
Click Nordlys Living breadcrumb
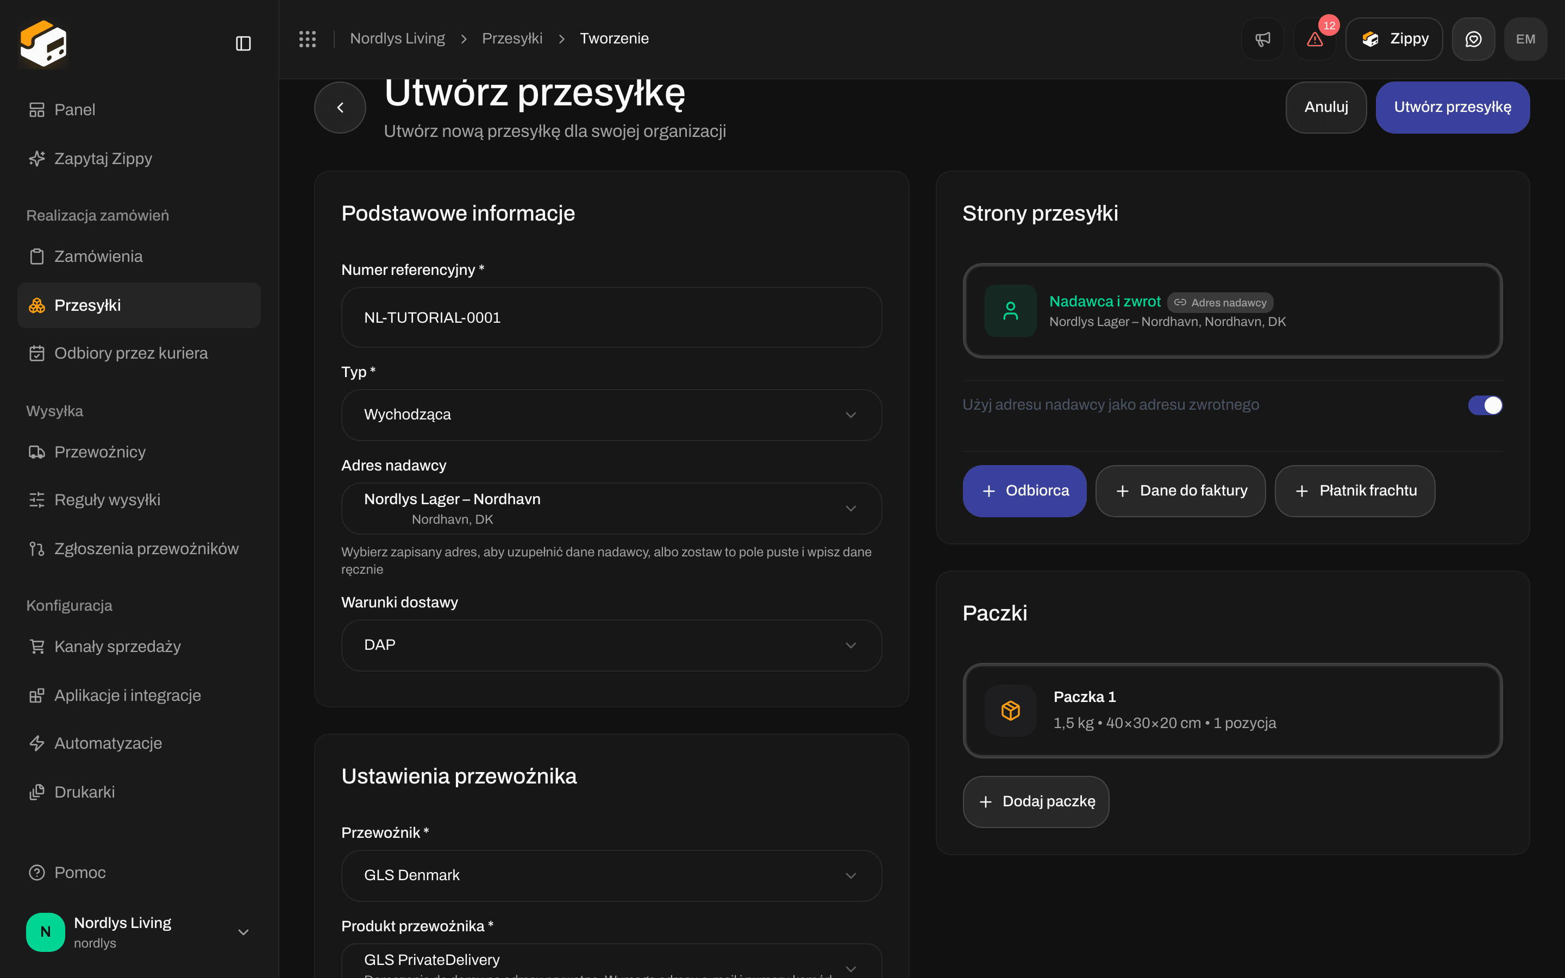[397, 39]
